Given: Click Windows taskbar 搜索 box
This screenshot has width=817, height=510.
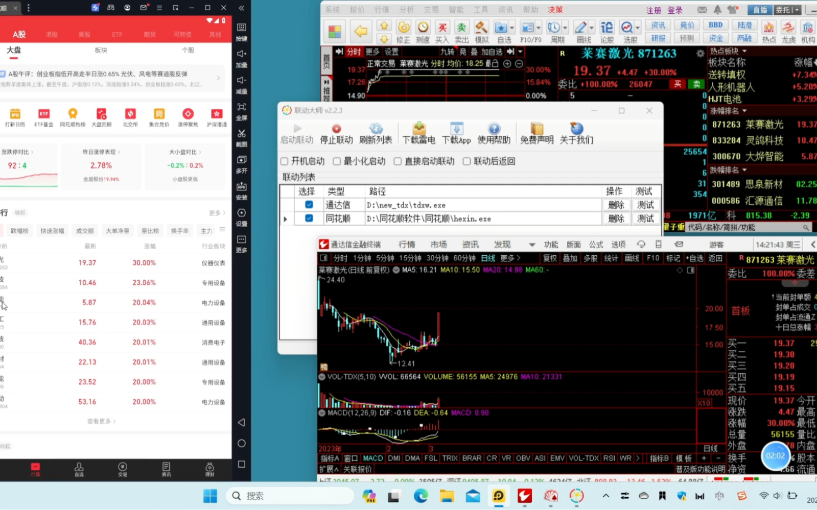Looking at the screenshot, I should point(290,496).
